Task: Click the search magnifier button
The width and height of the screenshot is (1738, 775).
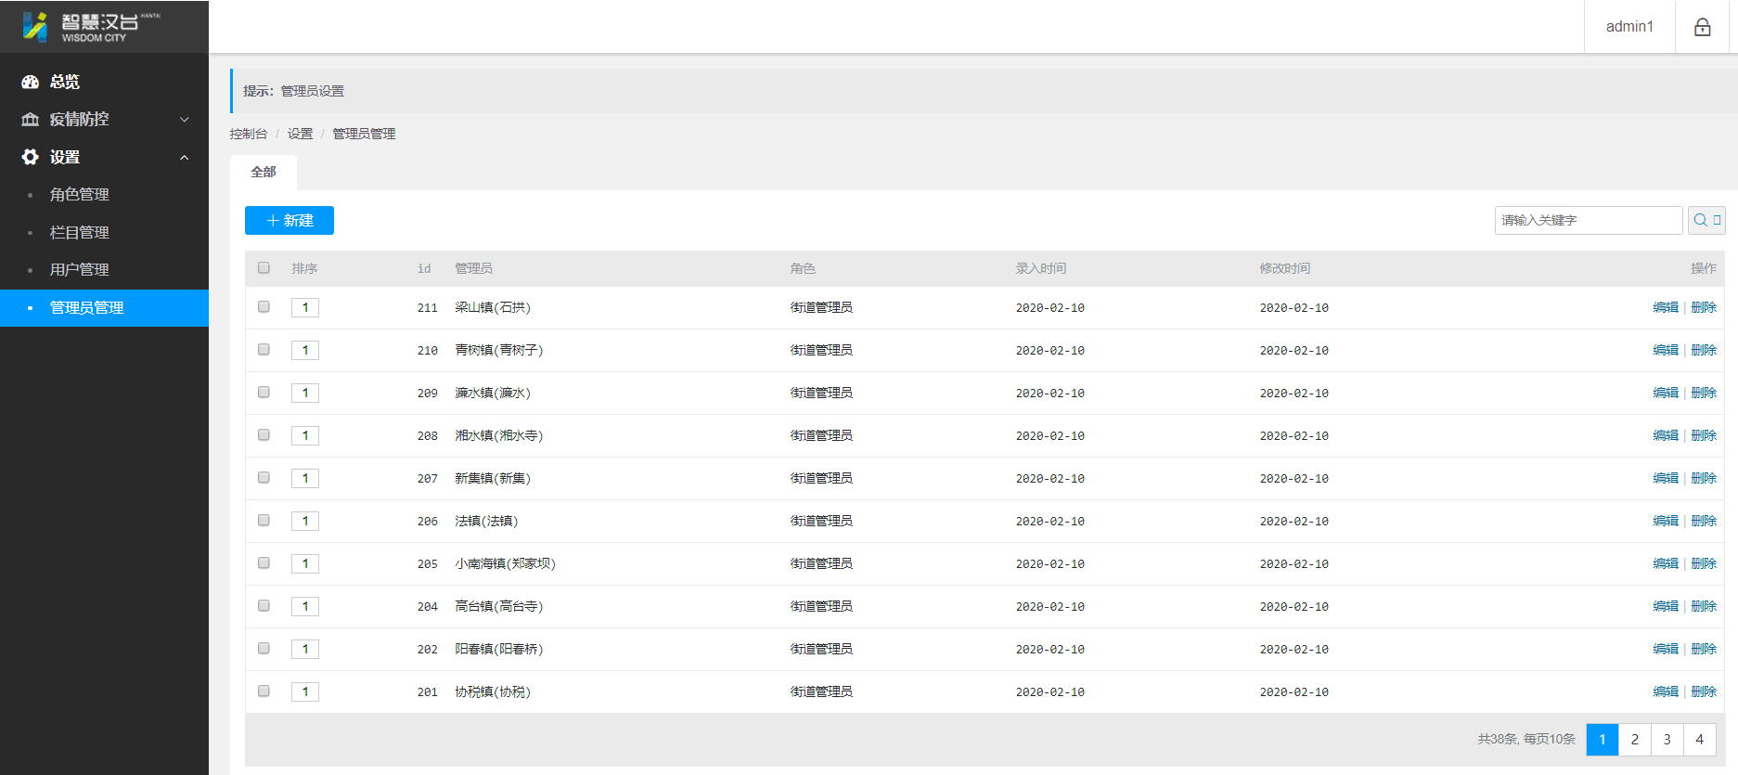Action: click(1706, 220)
